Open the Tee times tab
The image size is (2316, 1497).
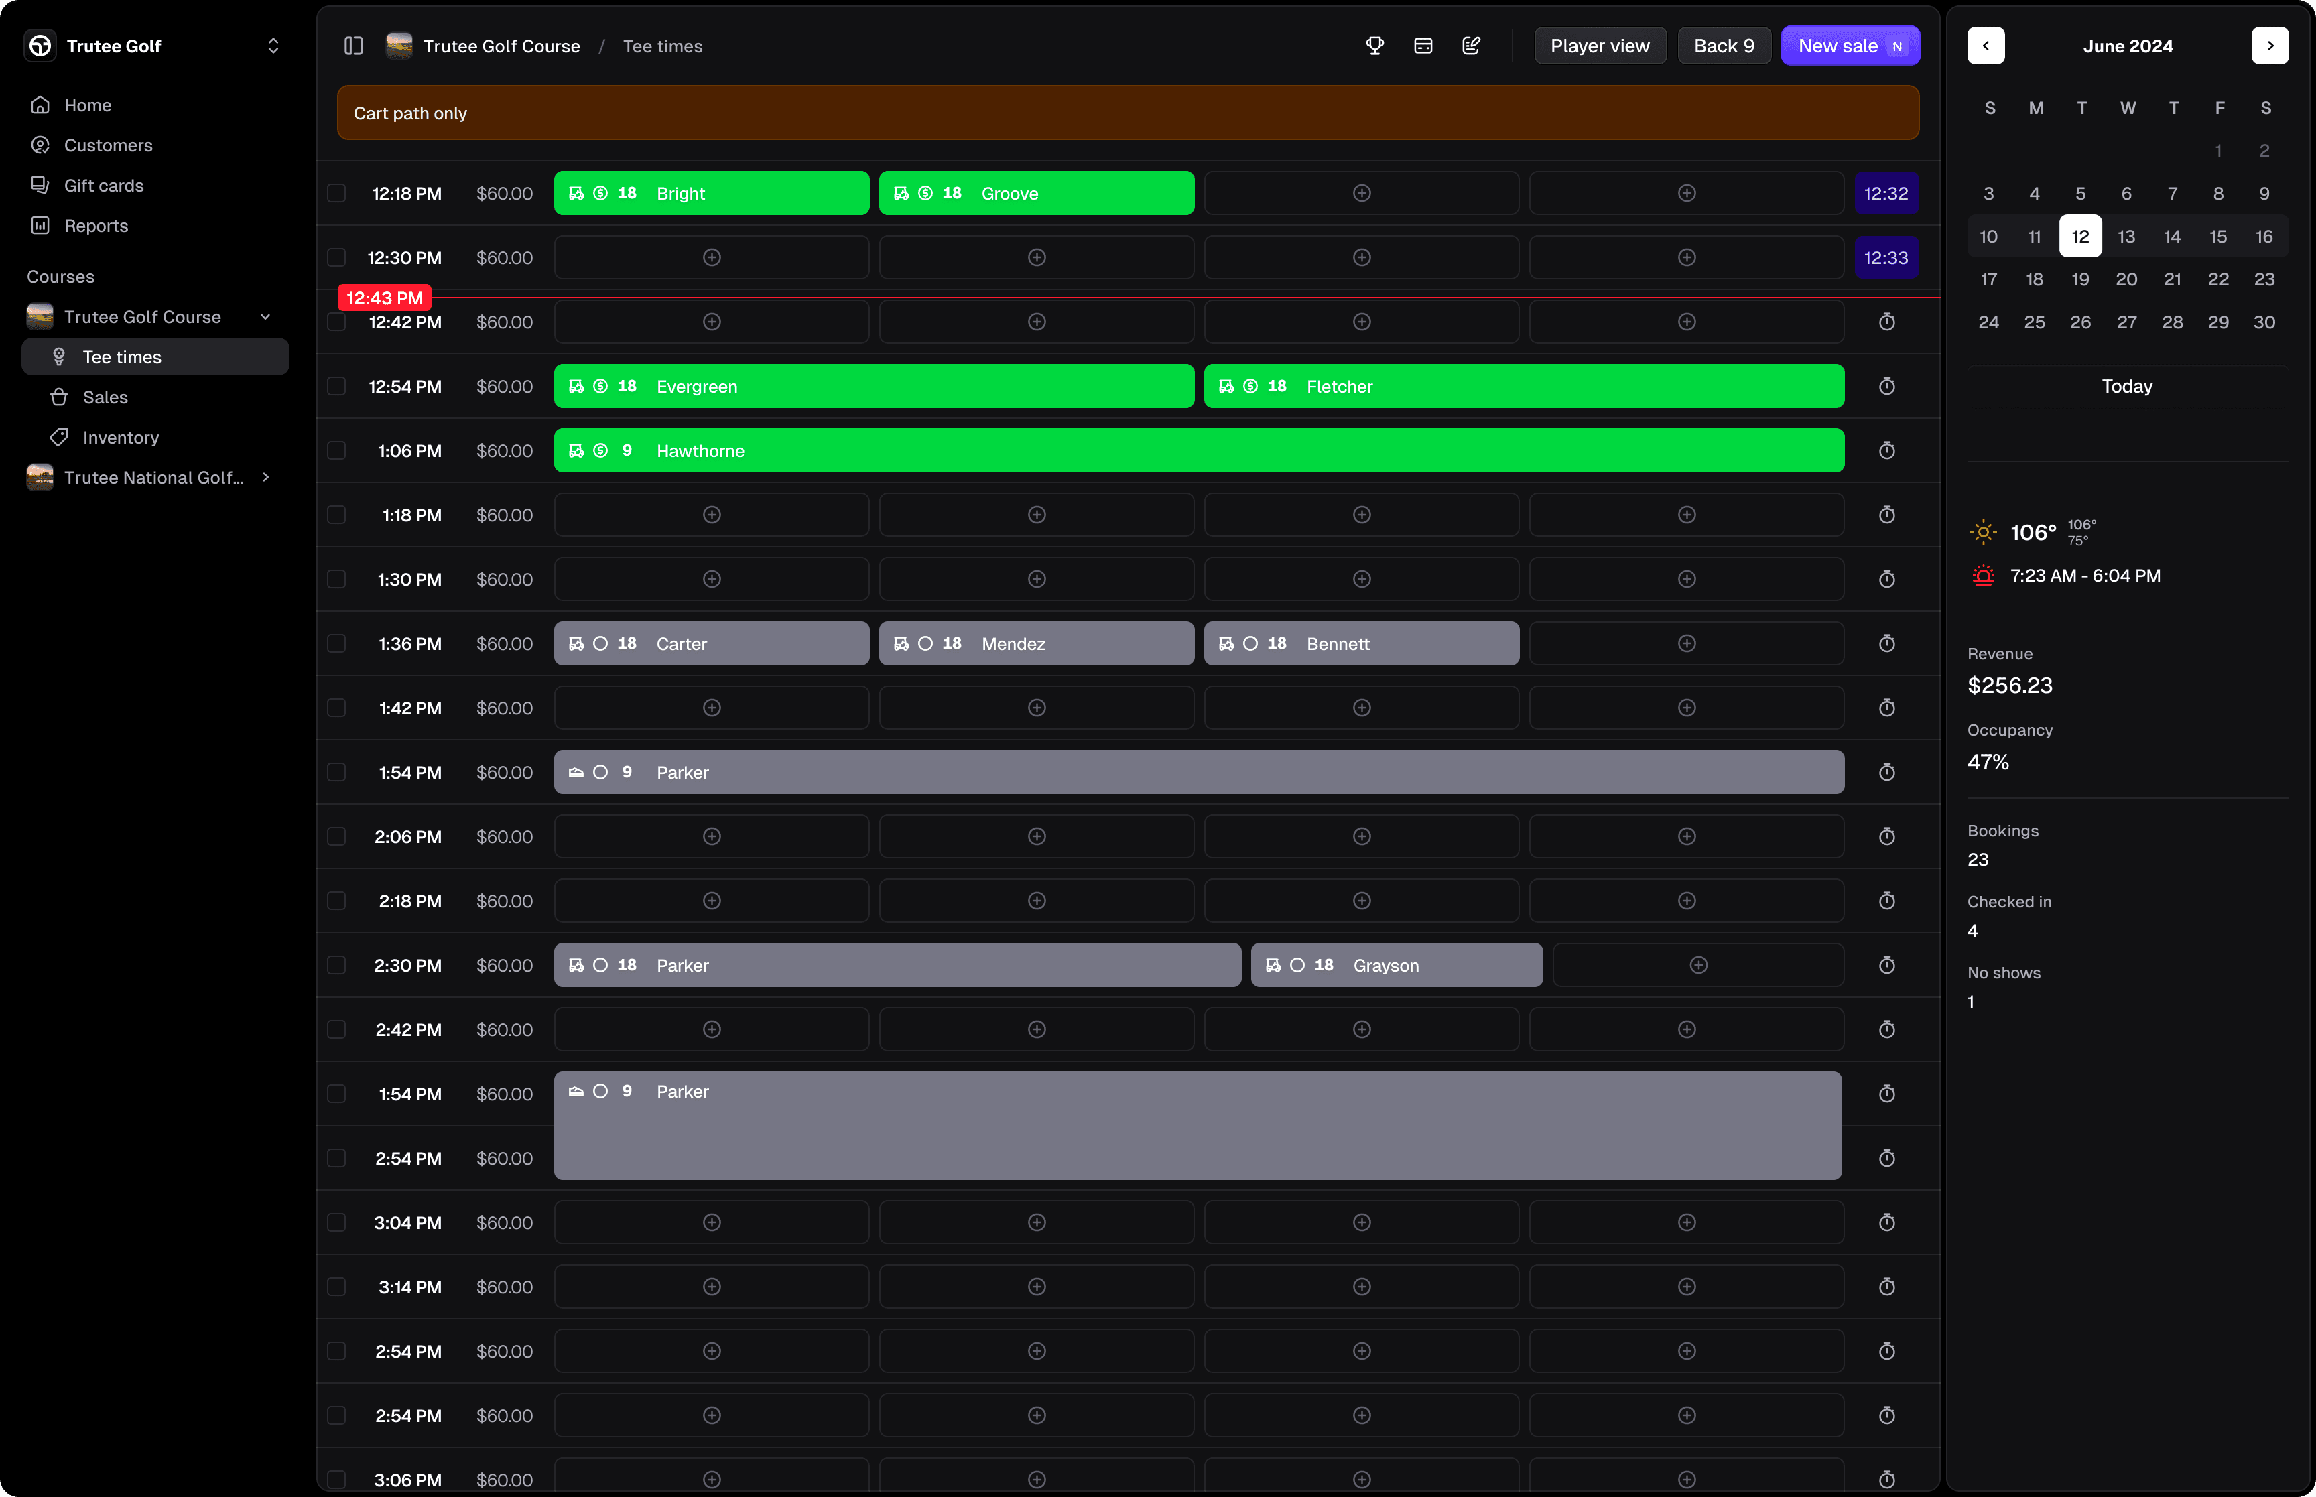121,356
